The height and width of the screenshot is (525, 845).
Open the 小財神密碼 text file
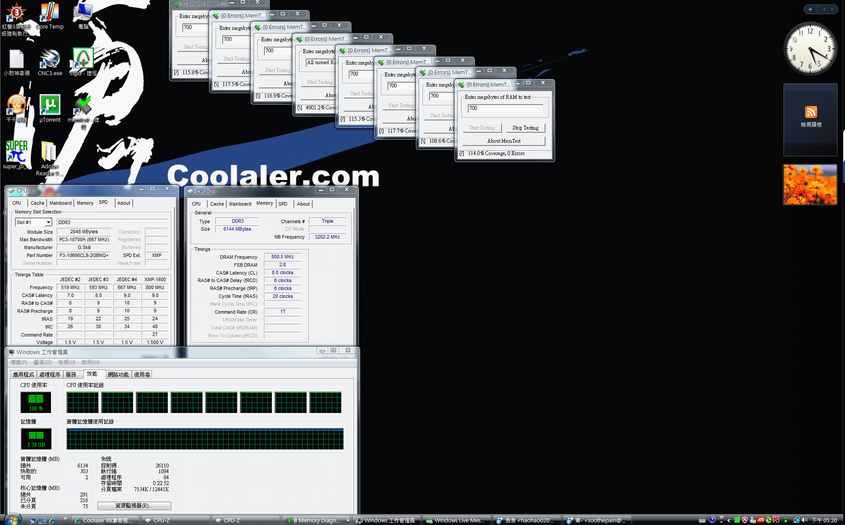coord(16,62)
